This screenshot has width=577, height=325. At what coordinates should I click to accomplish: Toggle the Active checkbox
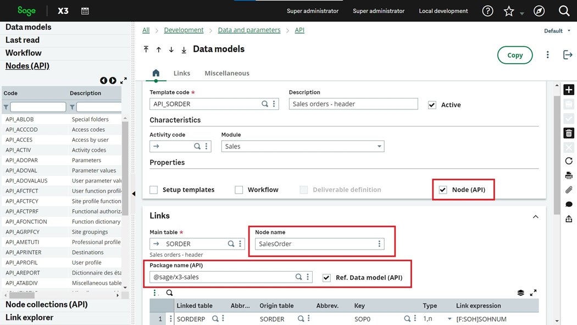click(432, 105)
